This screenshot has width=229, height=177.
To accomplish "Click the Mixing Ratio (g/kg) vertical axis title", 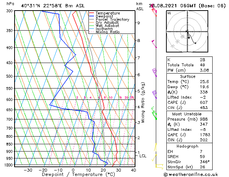I will (143, 102).
